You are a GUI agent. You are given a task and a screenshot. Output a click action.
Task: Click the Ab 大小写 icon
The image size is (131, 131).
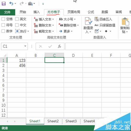coord(61,19)
